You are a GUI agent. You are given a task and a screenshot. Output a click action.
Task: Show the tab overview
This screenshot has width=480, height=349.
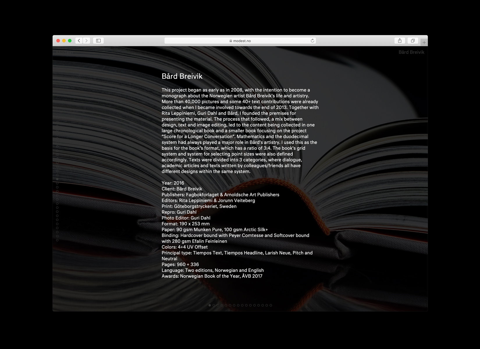point(413,41)
